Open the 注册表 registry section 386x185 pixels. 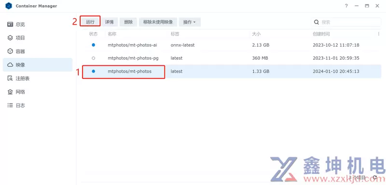click(38, 78)
